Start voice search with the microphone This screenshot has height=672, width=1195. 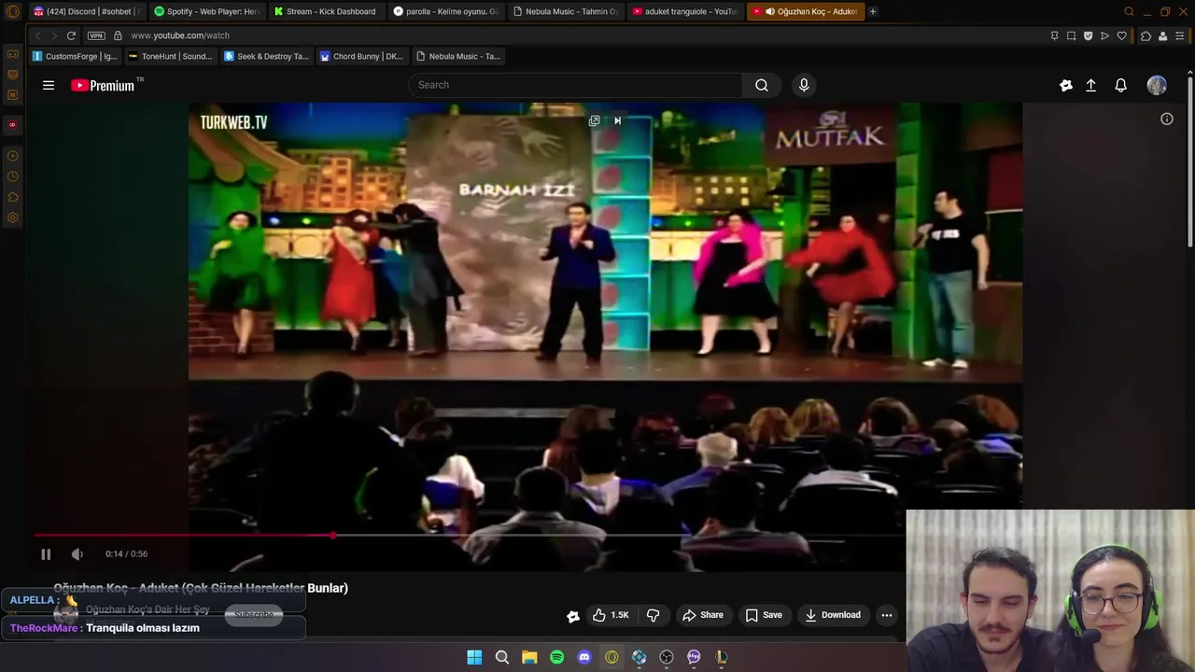[x=804, y=85]
